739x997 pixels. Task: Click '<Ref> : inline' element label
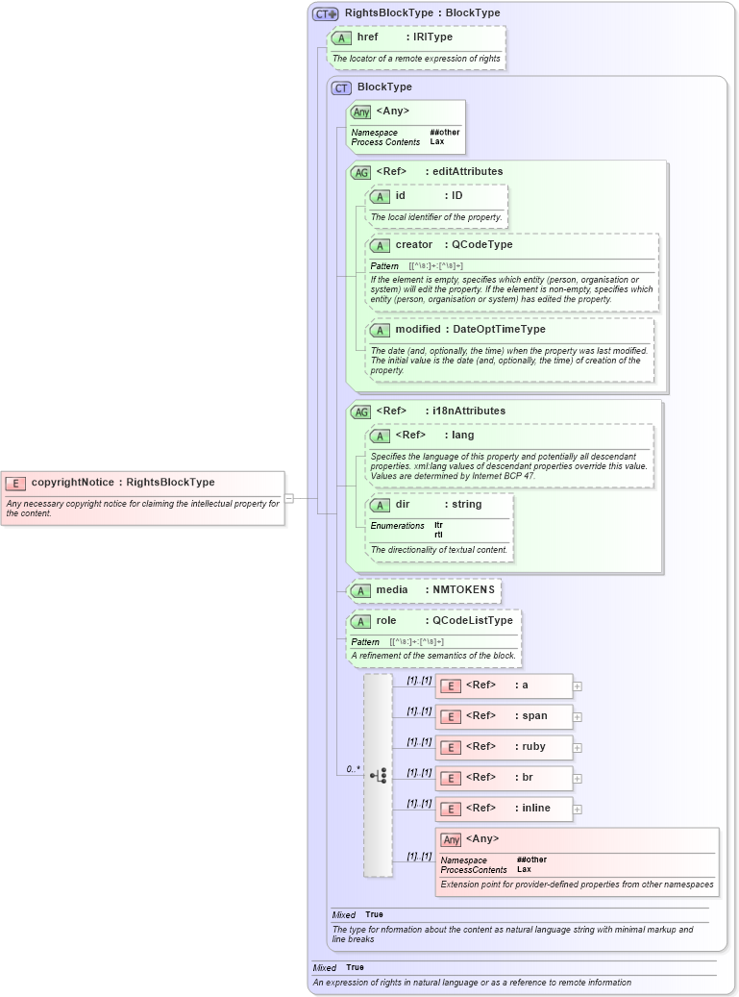[x=508, y=808]
